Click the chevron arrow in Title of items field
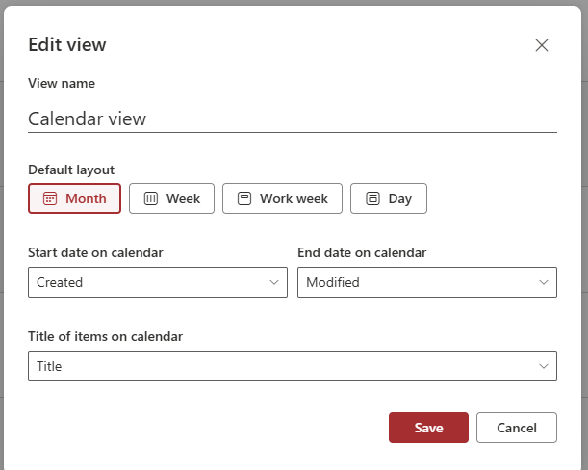 point(543,366)
